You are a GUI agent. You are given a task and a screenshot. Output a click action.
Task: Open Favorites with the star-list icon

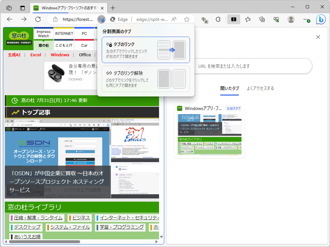[x=248, y=19]
